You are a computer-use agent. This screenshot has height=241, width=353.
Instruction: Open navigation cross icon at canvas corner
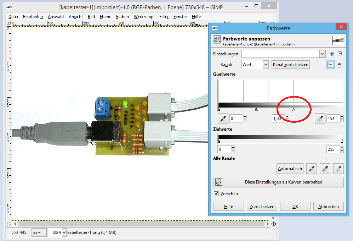coord(274,224)
